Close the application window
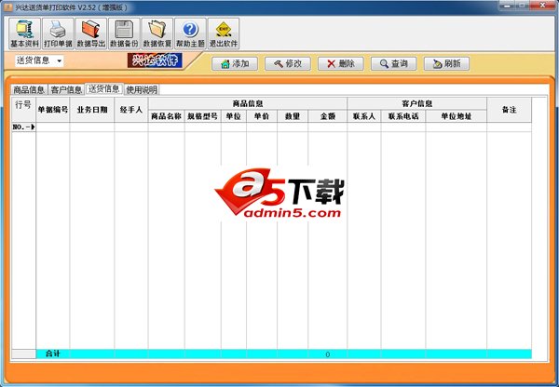The width and height of the screenshot is (559, 387). tap(541, 6)
